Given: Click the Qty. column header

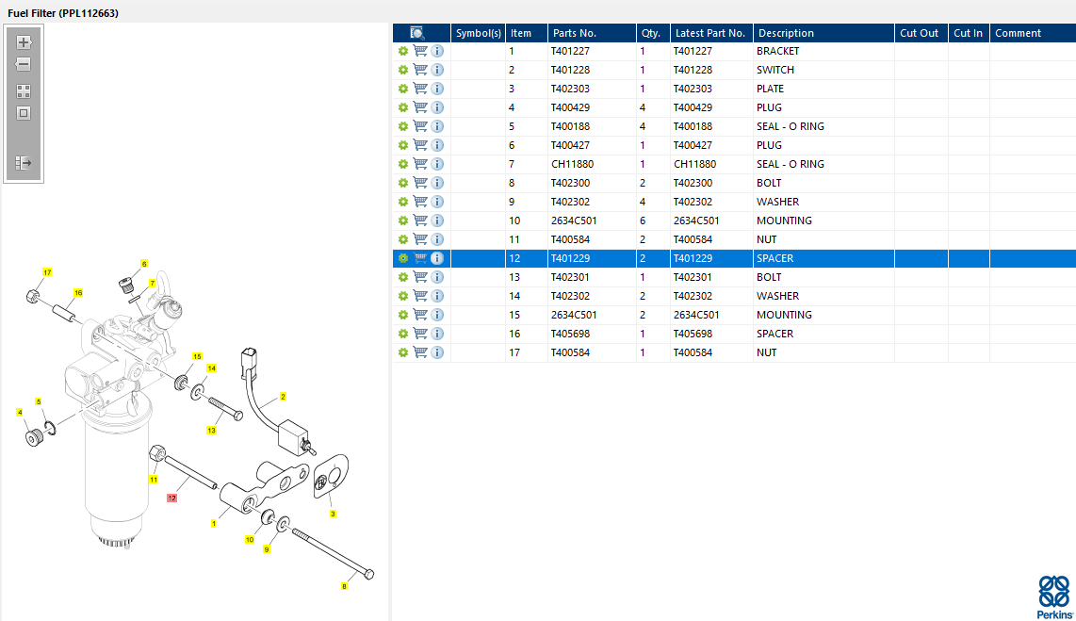Looking at the screenshot, I should (x=653, y=33).
